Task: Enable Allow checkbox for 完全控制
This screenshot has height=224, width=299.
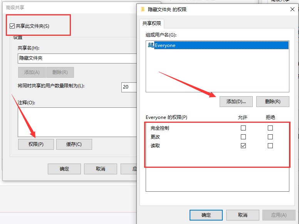Action: tap(243, 128)
